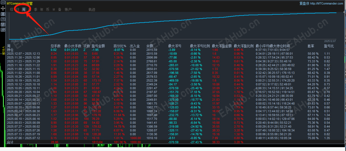
Task: Open the M tab
Action: pyautogui.click(x=54, y=10)
